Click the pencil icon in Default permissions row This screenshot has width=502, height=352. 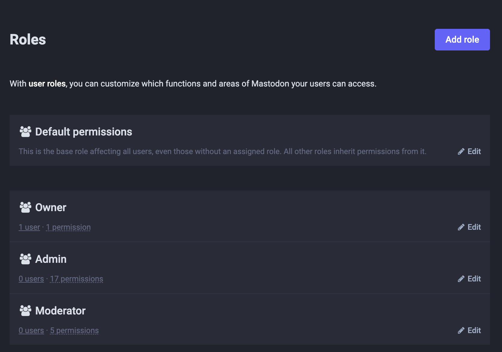tap(461, 152)
